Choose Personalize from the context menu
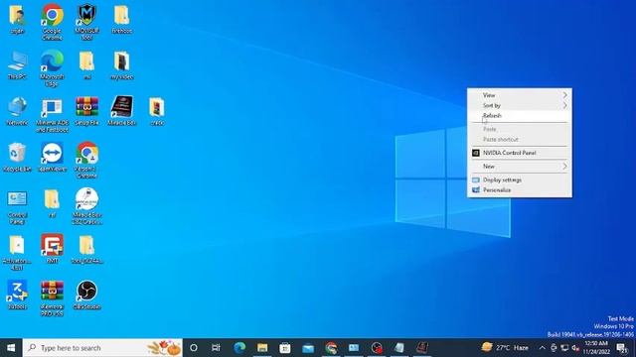636x357 pixels. tap(520, 189)
